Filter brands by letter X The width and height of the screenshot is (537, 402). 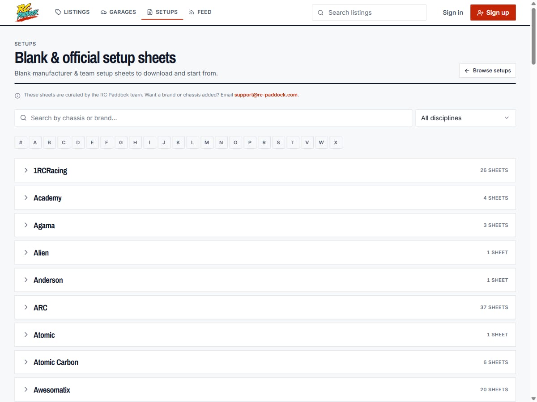coord(336,142)
